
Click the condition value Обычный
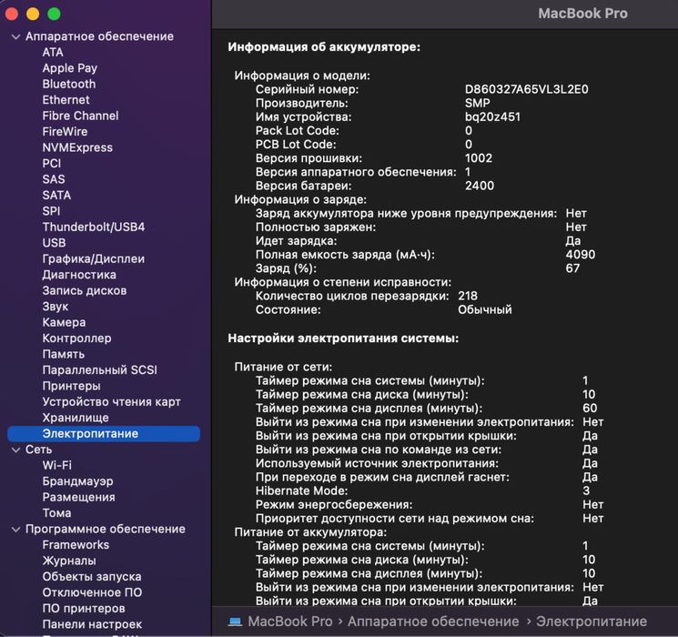485,309
